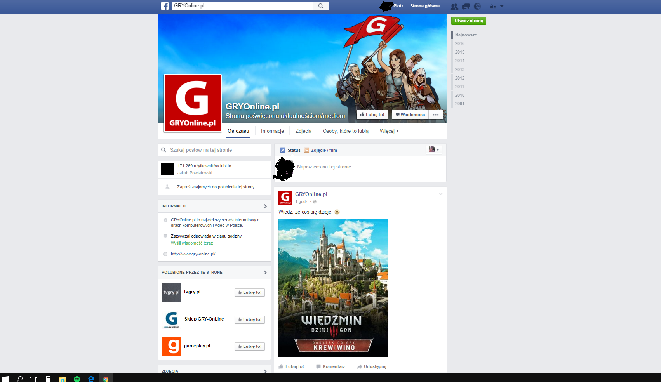This screenshot has height=382, width=661.
Task: Expand the INFORMACJE section chevron
Action: (x=265, y=206)
